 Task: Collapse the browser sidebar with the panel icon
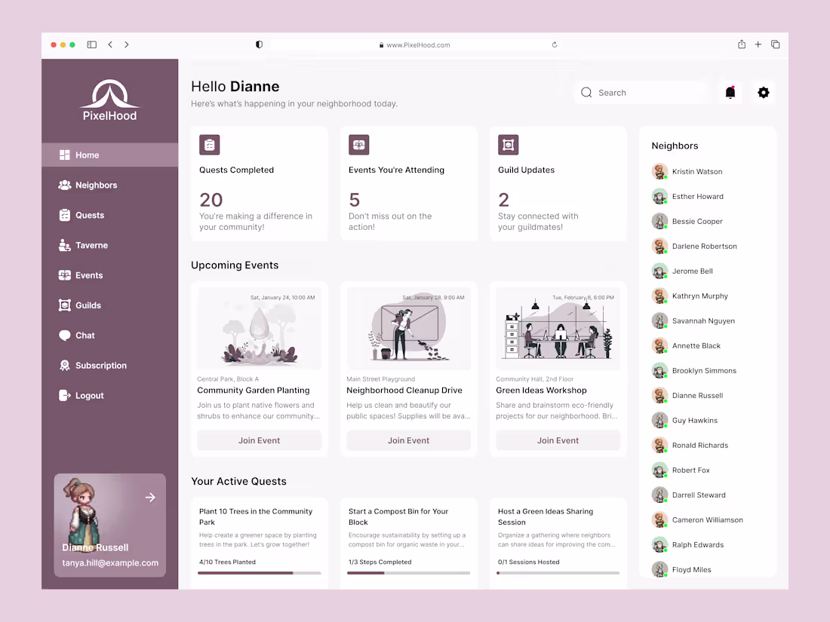tap(91, 44)
